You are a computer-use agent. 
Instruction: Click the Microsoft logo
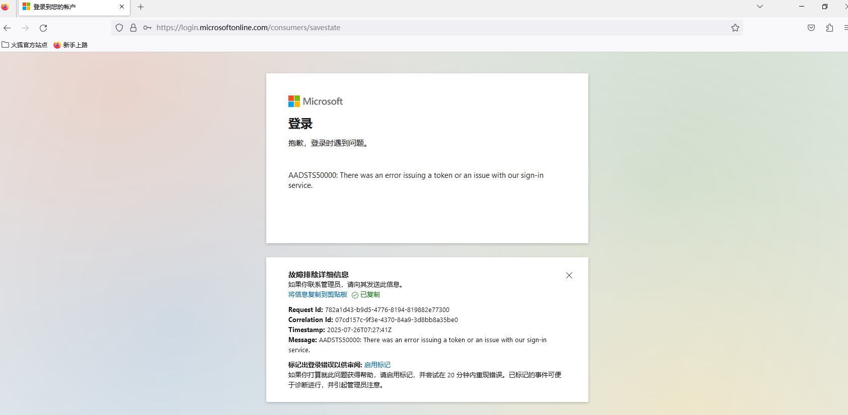[316, 101]
